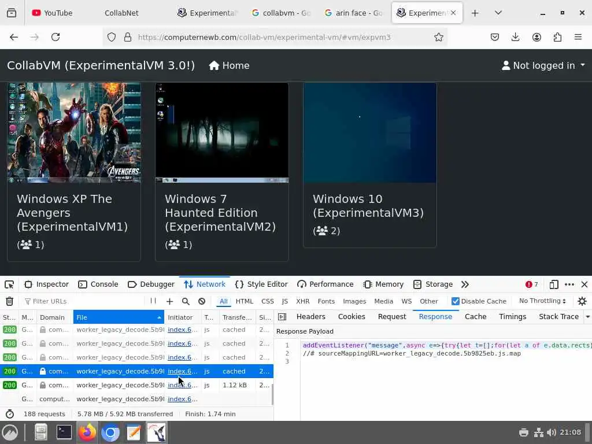This screenshot has width=592, height=444.
Task: Open the Style Editor tab
Action: (261, 284)
